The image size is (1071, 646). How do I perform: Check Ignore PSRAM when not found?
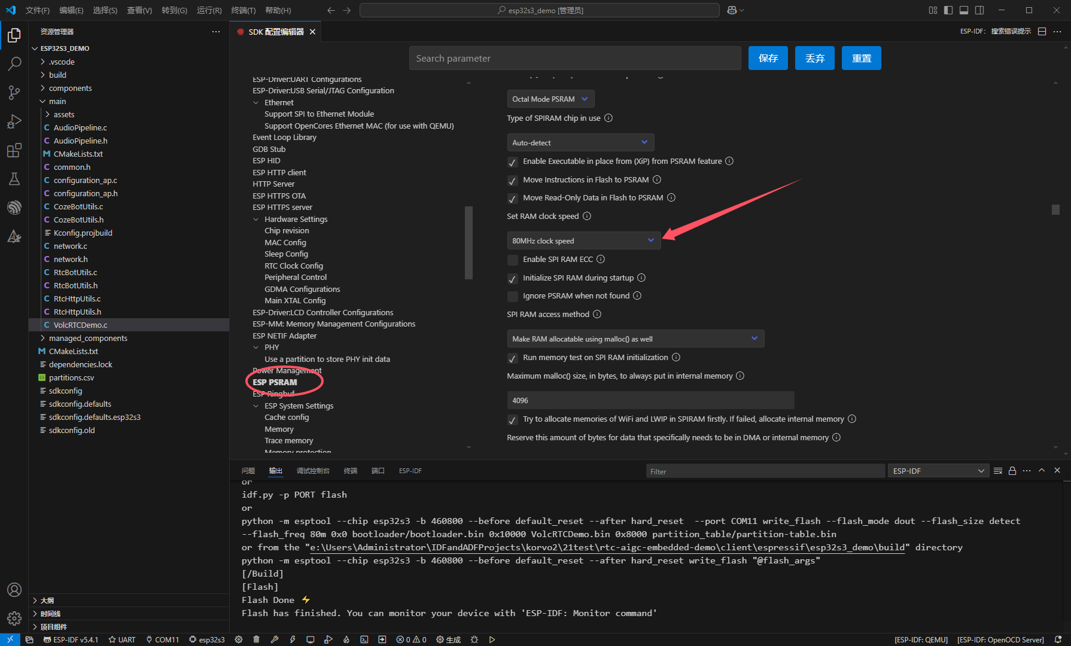pos(513,296)
